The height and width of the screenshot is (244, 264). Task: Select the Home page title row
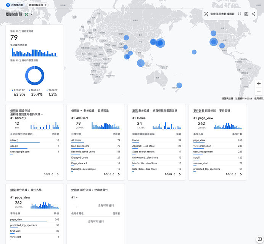pyautogui.click(x=157, y=140)
